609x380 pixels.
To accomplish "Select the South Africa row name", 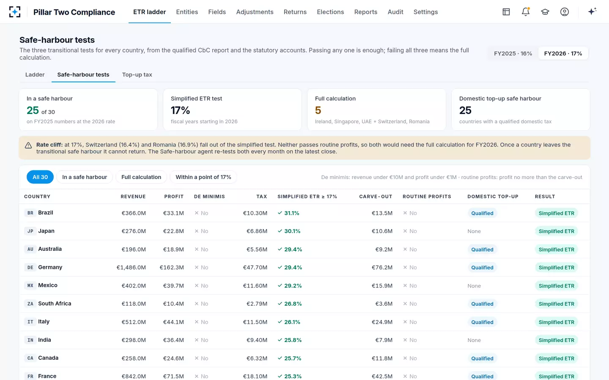I will pos(55,304).
